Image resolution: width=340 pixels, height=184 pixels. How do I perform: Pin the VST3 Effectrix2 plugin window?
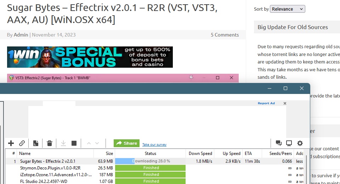click(x=191, y=77)
